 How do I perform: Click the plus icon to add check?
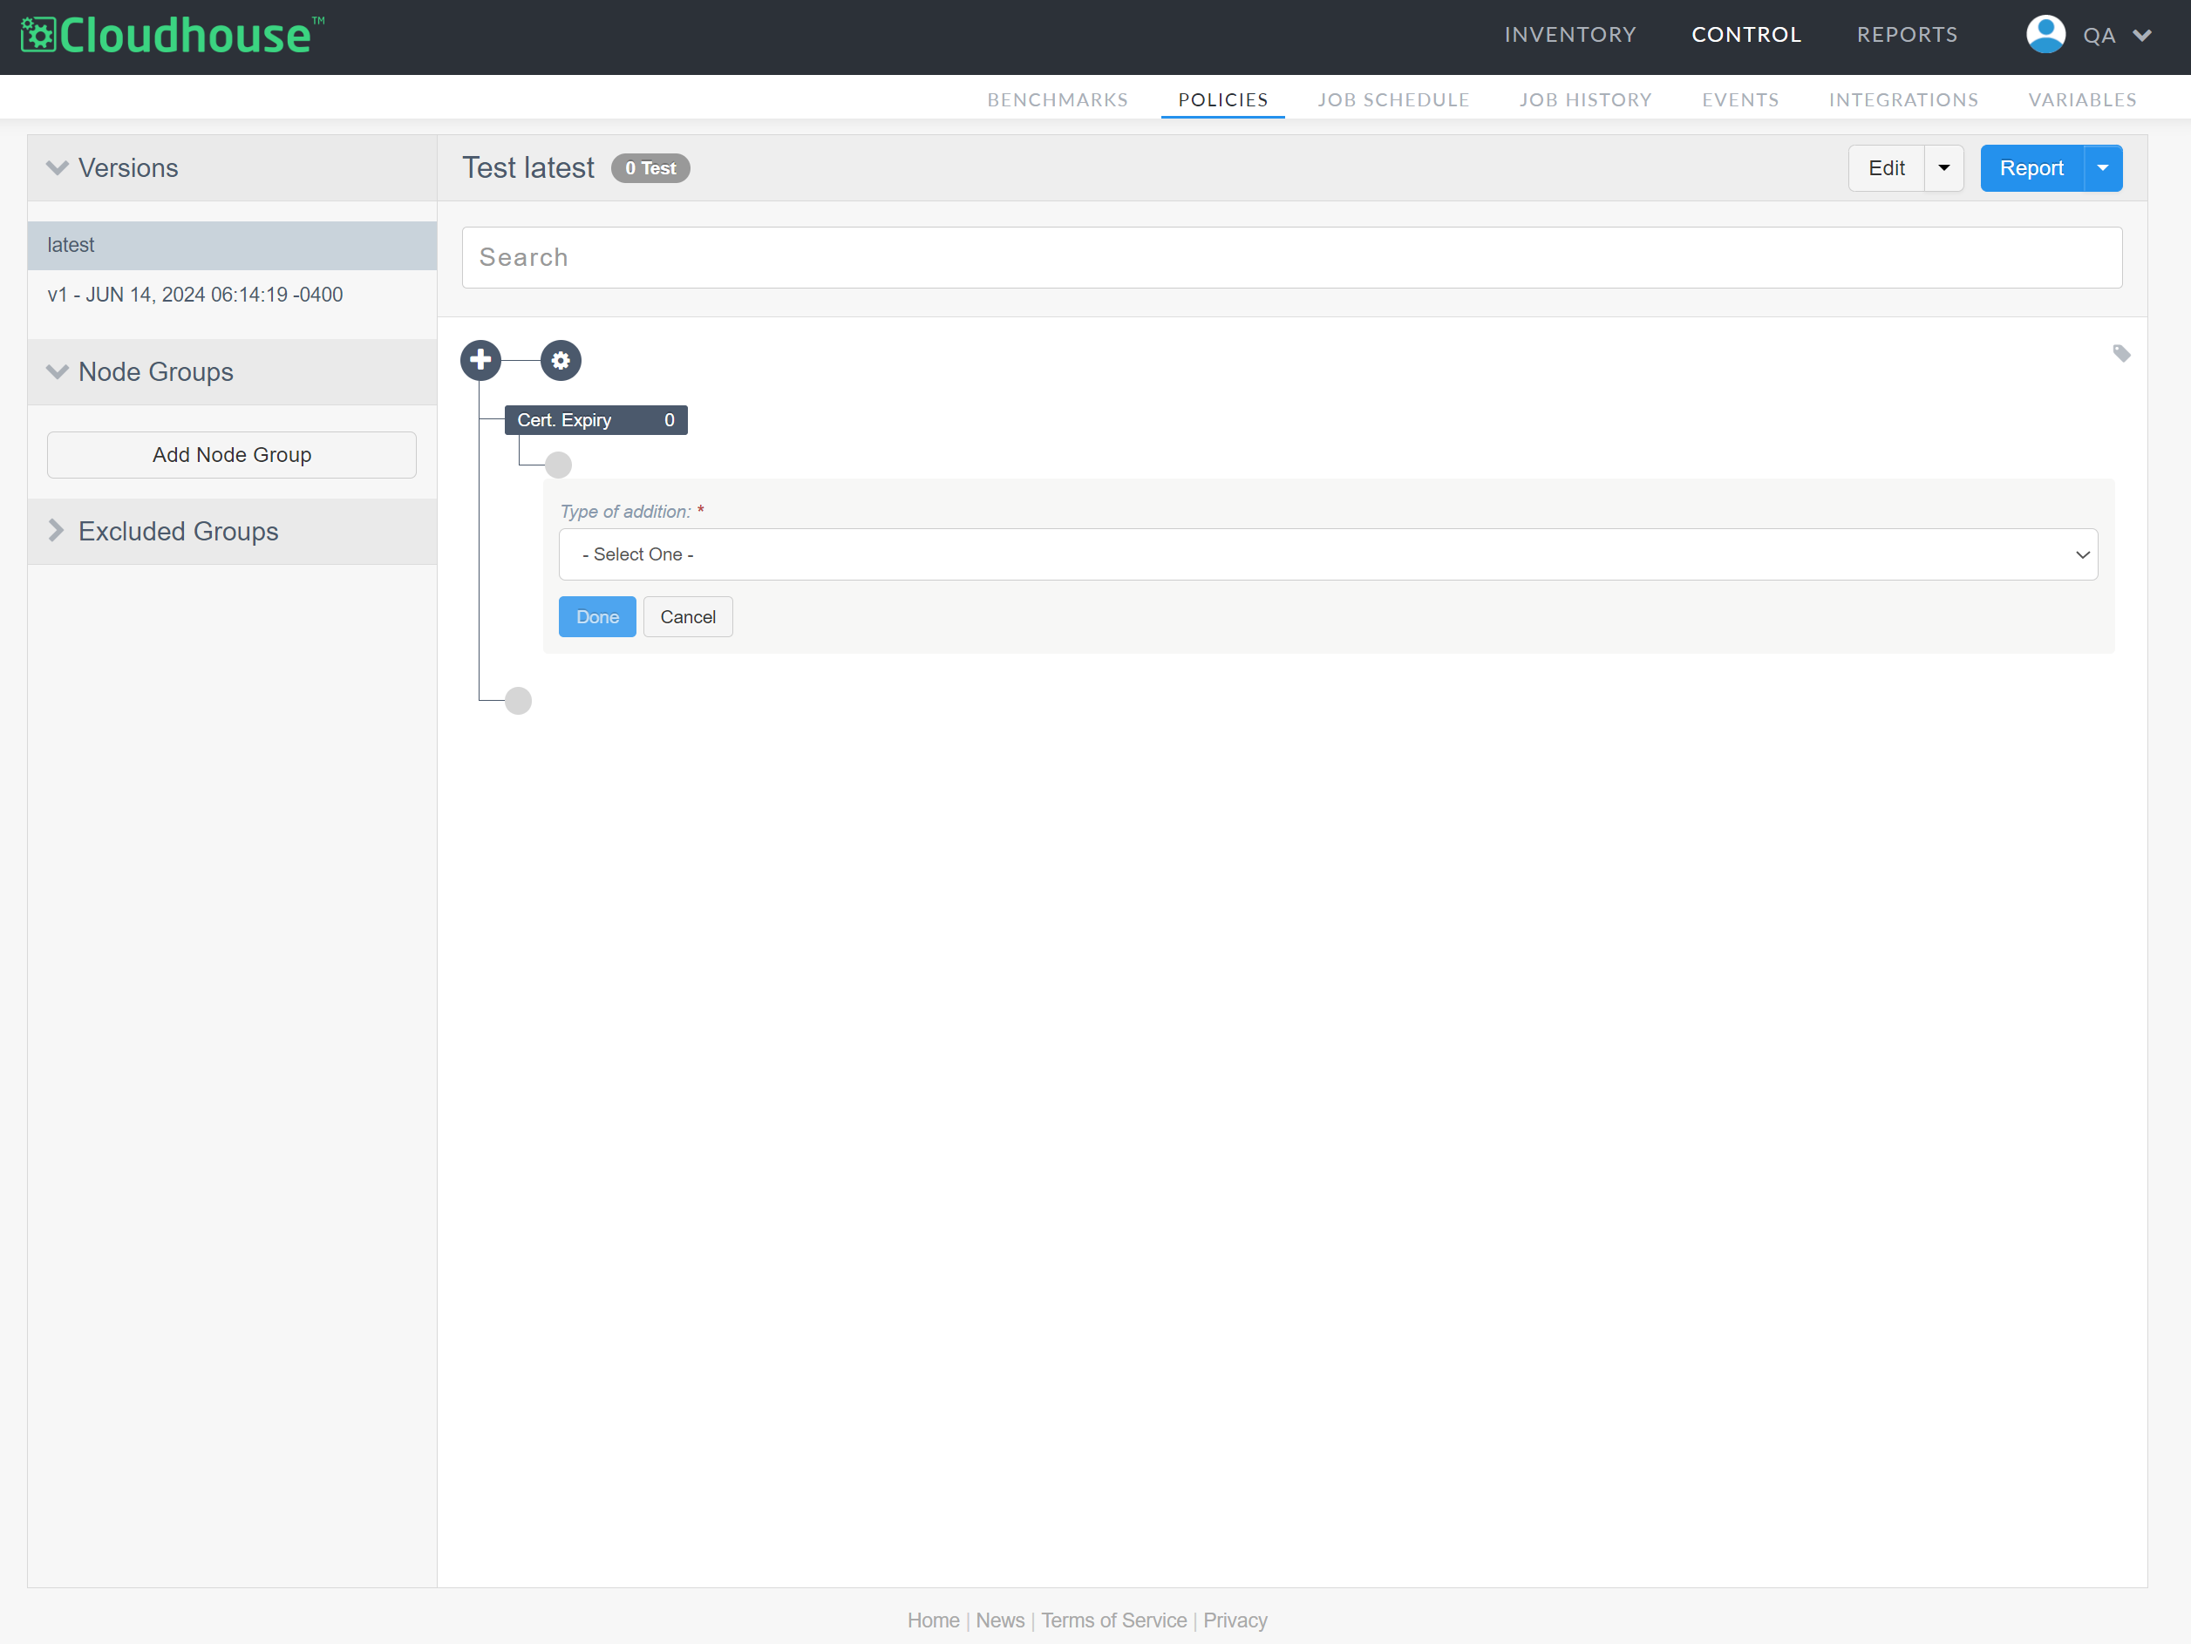click(481, 359)
